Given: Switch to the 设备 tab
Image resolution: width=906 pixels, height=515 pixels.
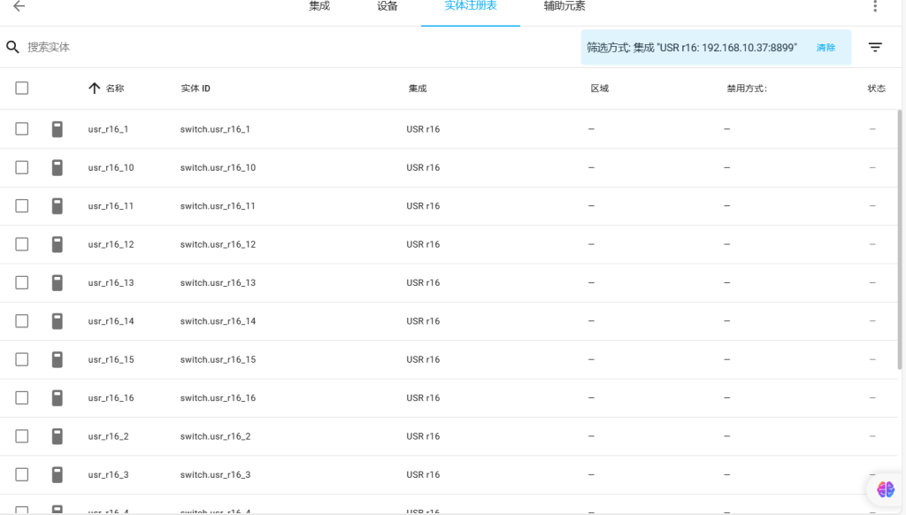Looking at the screenshot, I should click(388, 6).
